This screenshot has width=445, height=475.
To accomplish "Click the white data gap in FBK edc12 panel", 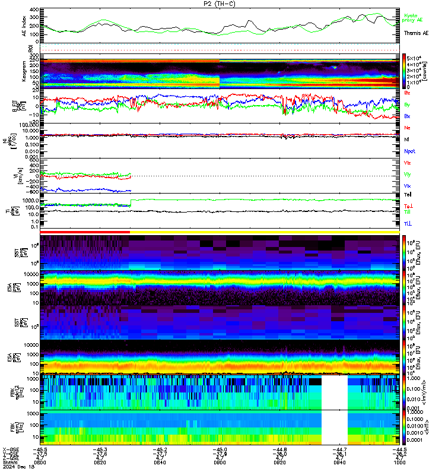I will pos(335,392).
